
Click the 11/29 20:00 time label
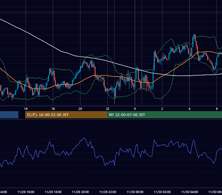point(80,192)
